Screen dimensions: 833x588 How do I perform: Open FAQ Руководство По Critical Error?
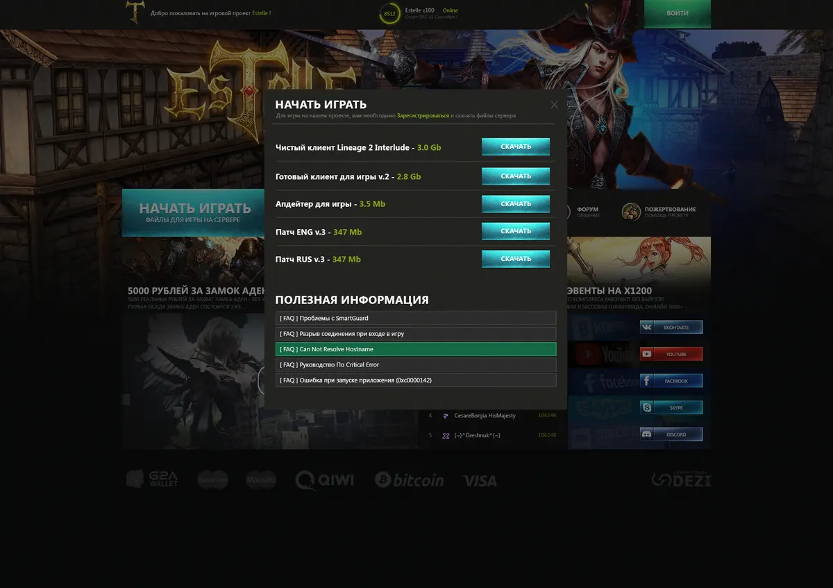point(416,364)
